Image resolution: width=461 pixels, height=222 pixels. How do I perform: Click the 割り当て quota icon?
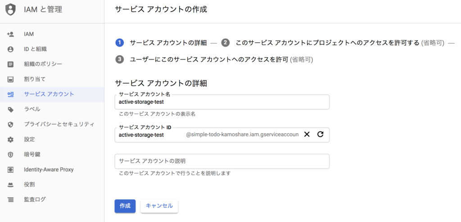(11, 79)
